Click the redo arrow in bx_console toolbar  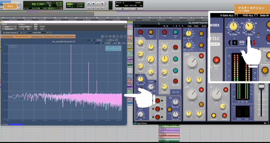pyautogui.click(x=167, y=26)
